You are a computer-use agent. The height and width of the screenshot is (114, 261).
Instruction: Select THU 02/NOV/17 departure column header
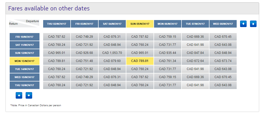pyautogui.click(x=57, y=24)
